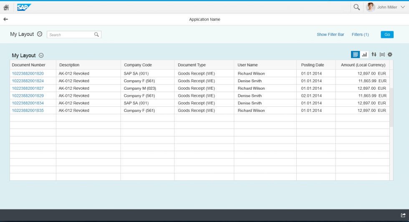Click into the Search input field
Viewport: 409px width, 222px height.
[71, 35]
